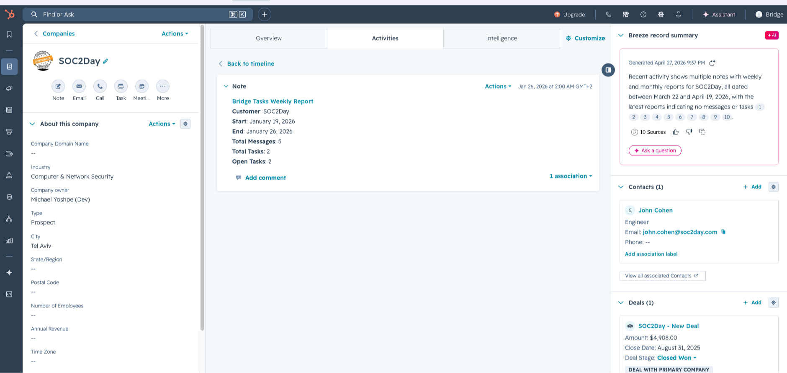787x373 pixels.
Task: Collapse the Deals (1) section
Action: point(621,302)
